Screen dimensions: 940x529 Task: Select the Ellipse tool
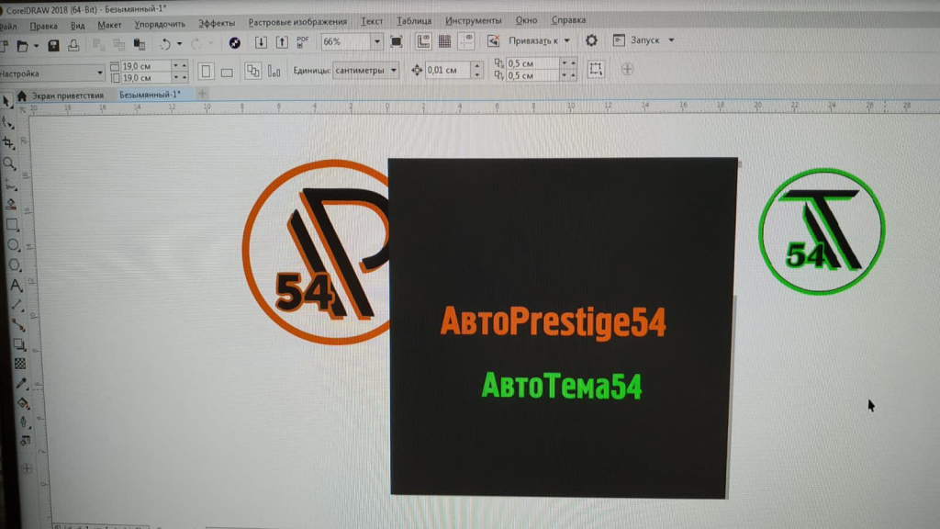13,245
